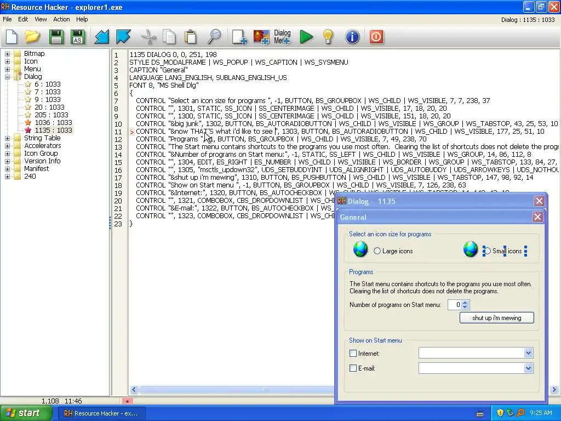Open the Help menu
This screenshot has height=421, width=561.
click(82, 19)
